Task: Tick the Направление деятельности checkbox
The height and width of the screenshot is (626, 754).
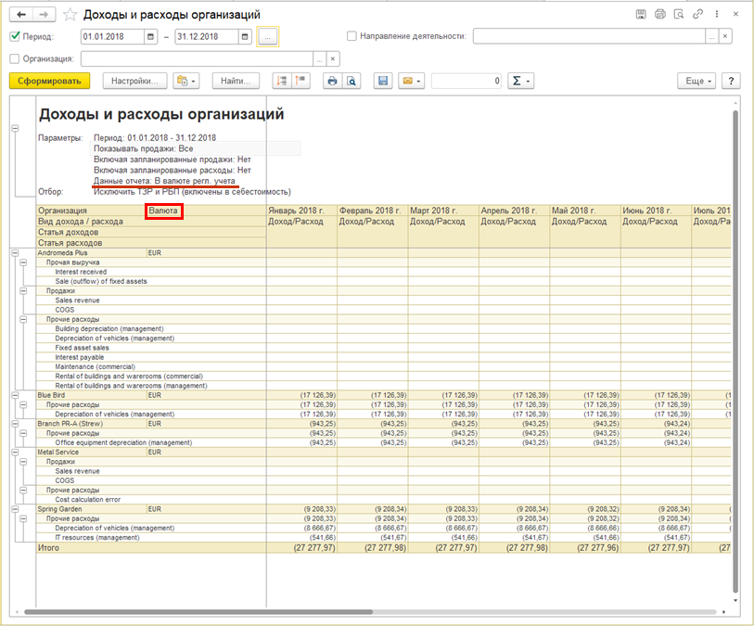Action: (x=351, y=36)
